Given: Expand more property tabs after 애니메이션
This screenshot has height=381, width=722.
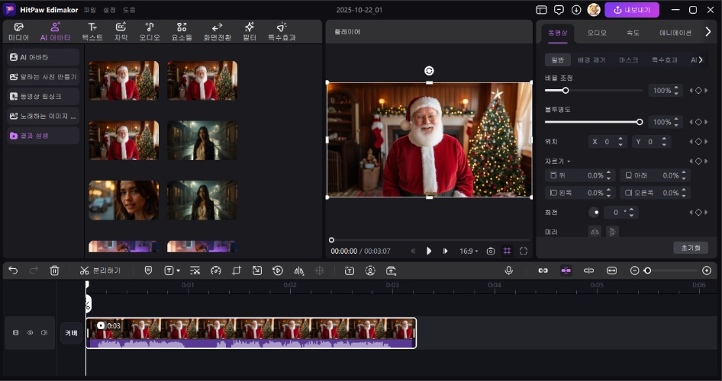Looking at the screenshot, I should (x=707, y=32).
